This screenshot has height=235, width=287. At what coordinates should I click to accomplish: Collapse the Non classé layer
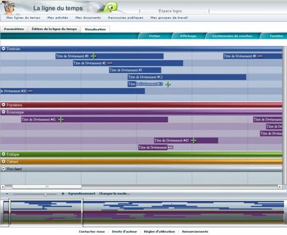(3, 169)
